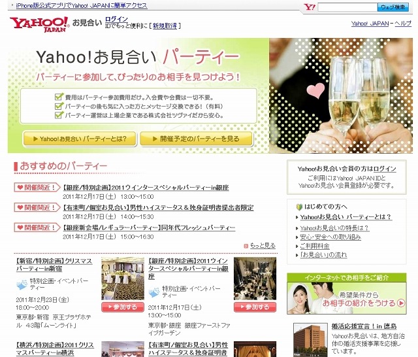Open 婚活応援宣言!in 徳島 link
Screen dimensions: 418x357
(364, 326)
